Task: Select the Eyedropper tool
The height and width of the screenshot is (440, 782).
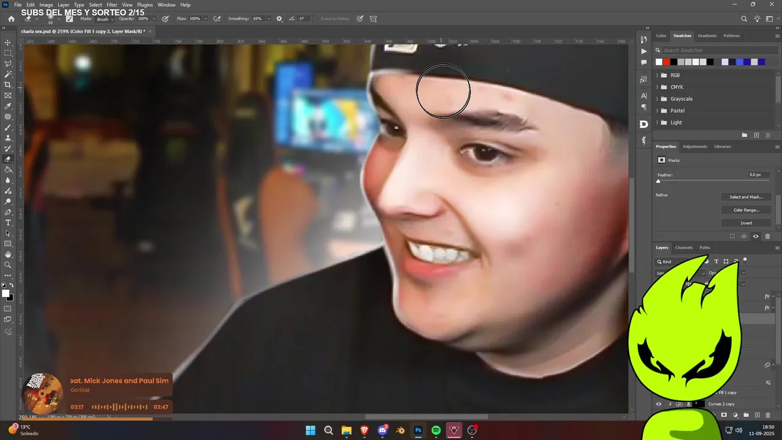Action: tap(8, 106)
